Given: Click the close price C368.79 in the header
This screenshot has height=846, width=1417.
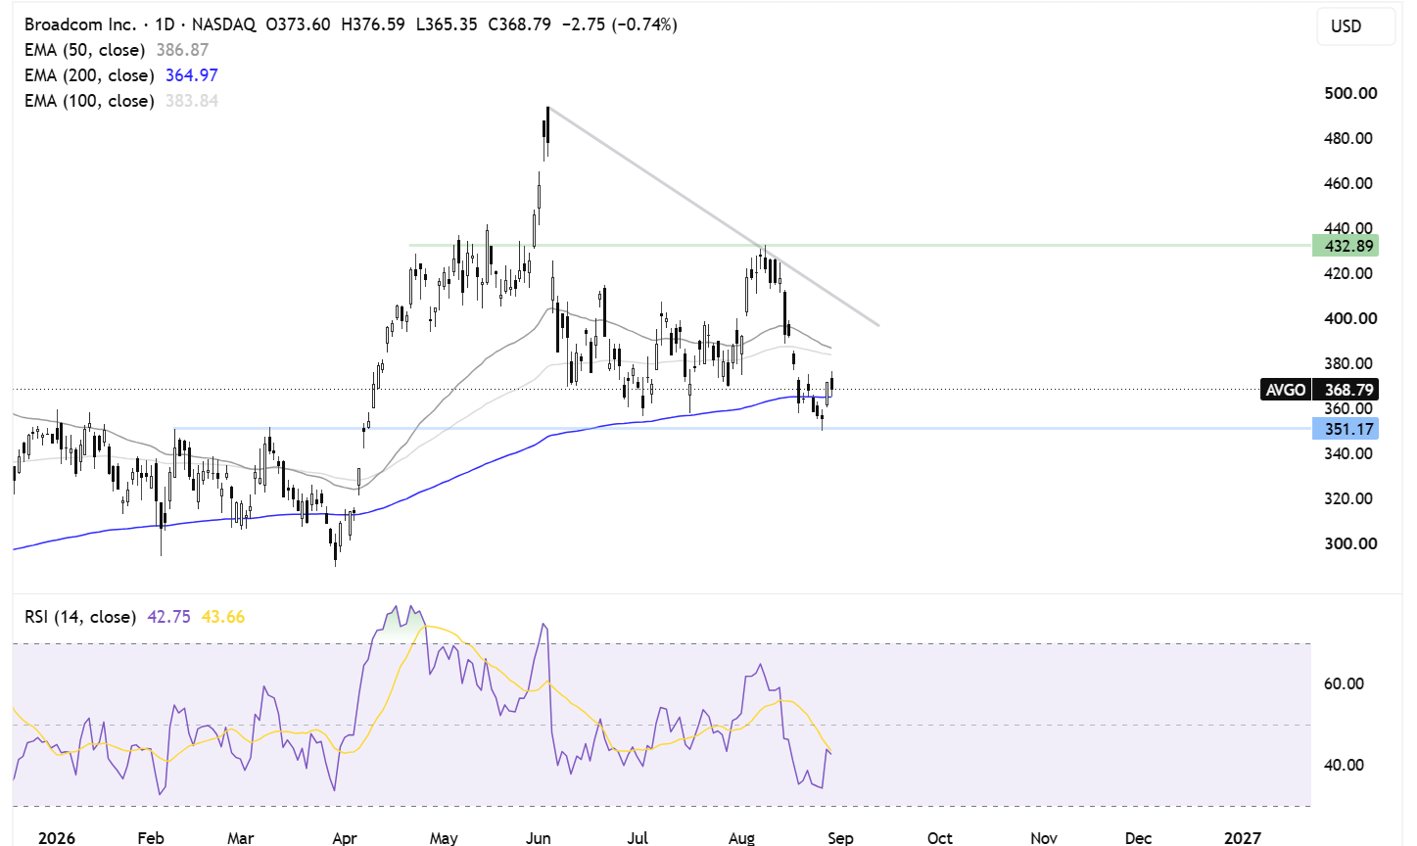Looking at the screenshot, I should pyautogui.click(x=519, y=24).
